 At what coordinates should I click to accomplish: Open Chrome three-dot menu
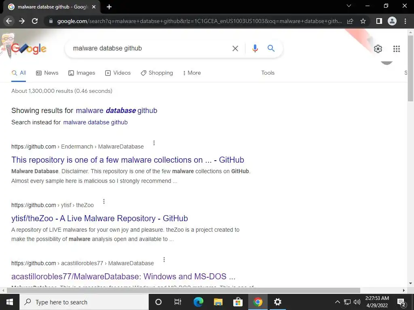point(405,21)
